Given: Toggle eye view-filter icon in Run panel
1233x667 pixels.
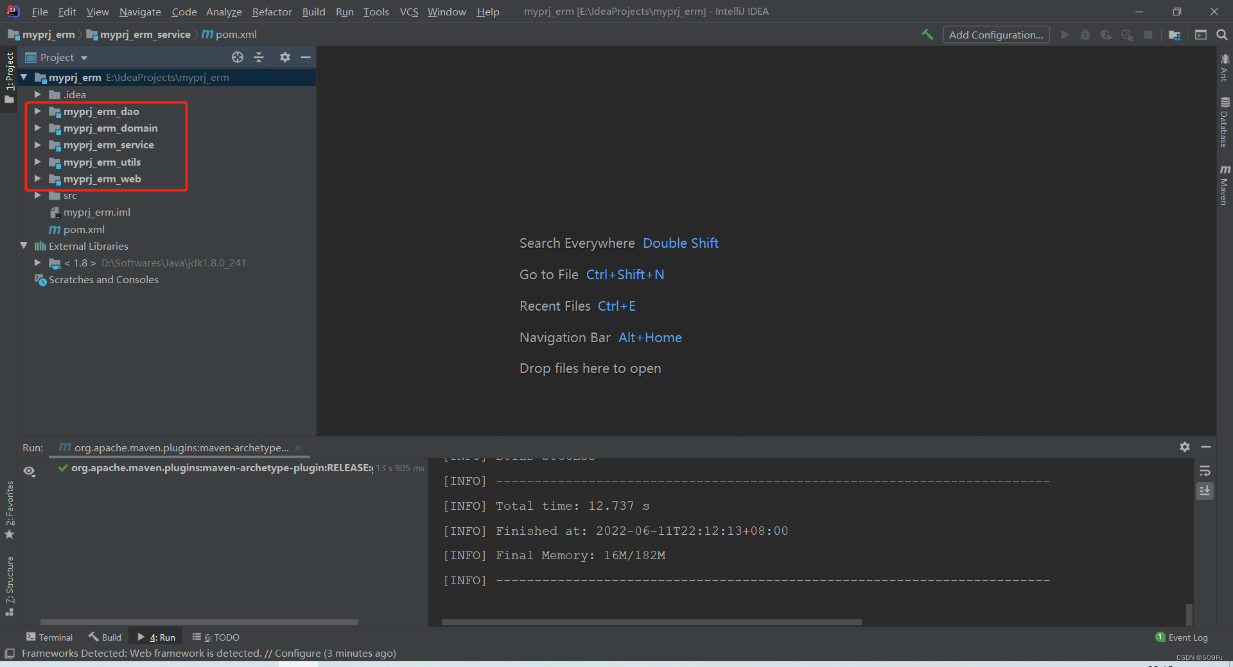Looking at the screenshot, I should [x=30, y=471].
